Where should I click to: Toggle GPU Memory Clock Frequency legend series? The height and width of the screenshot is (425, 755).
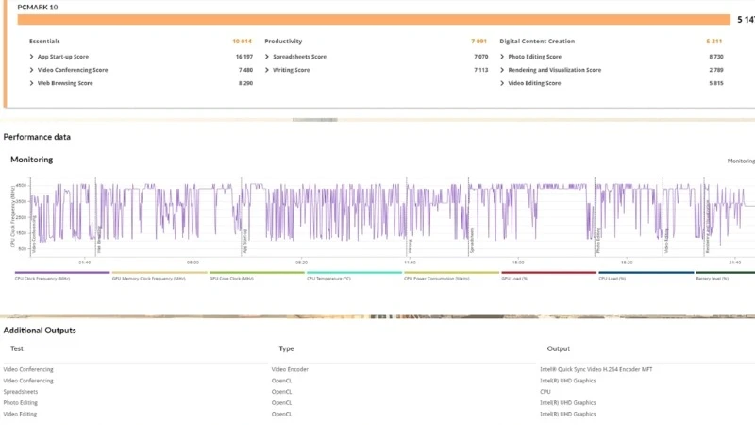(x=159, y=276)
